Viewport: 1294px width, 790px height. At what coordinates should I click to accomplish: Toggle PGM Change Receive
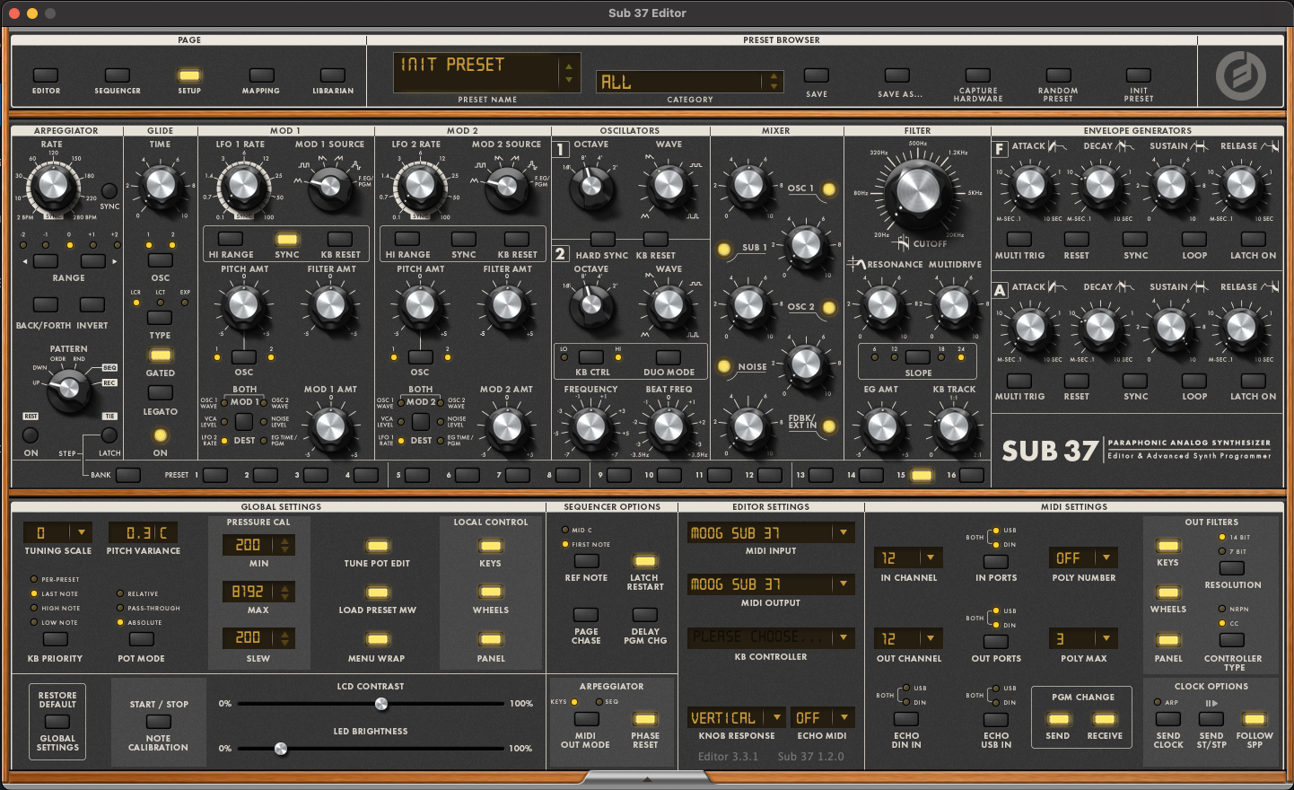click(x=1105, y=719)
